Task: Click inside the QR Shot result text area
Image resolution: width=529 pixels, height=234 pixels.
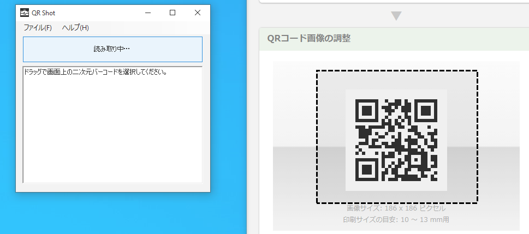Action: tap(112, 125)
